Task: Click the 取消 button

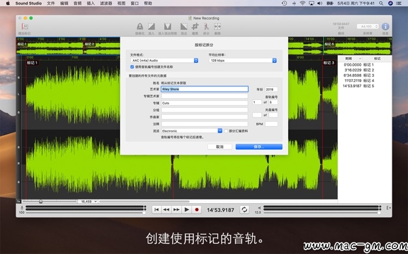Action: [220, 147]
